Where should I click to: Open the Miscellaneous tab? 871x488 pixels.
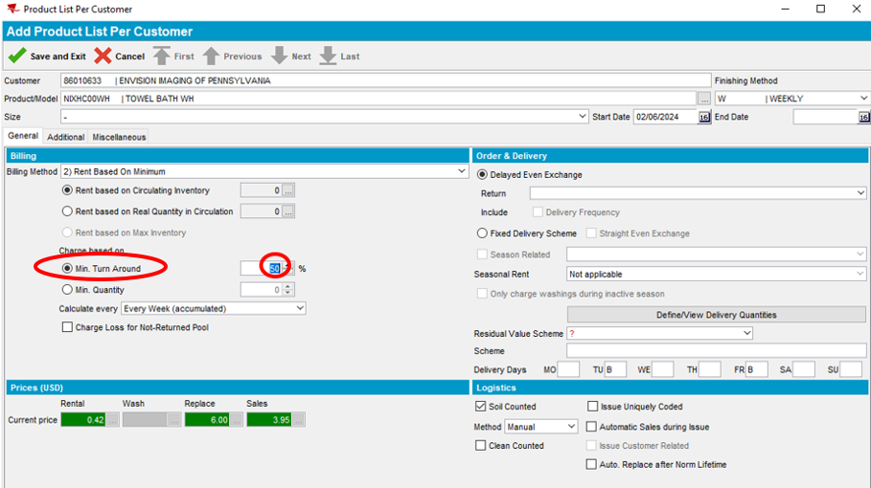(119, 137)
